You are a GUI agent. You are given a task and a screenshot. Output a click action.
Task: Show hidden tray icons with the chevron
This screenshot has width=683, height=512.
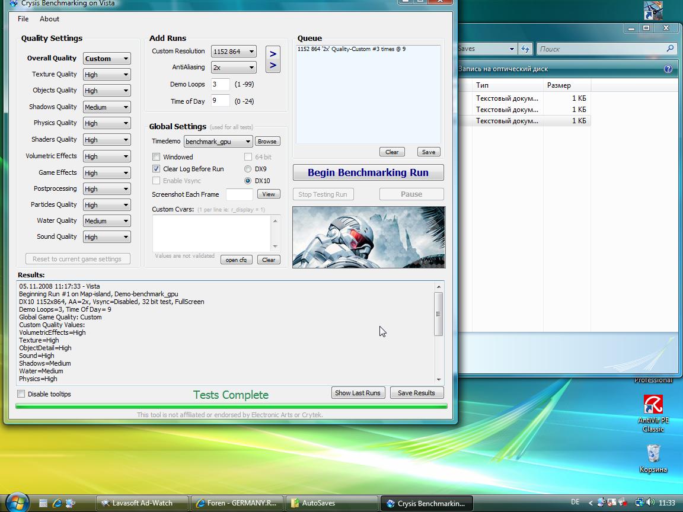click(x=591, y=503)
